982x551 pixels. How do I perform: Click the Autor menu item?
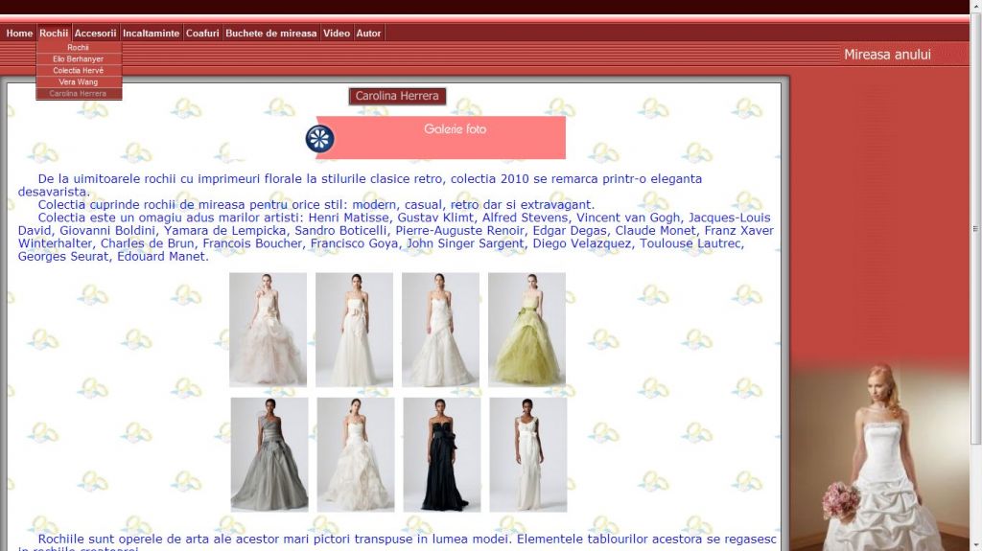point(368,34)
